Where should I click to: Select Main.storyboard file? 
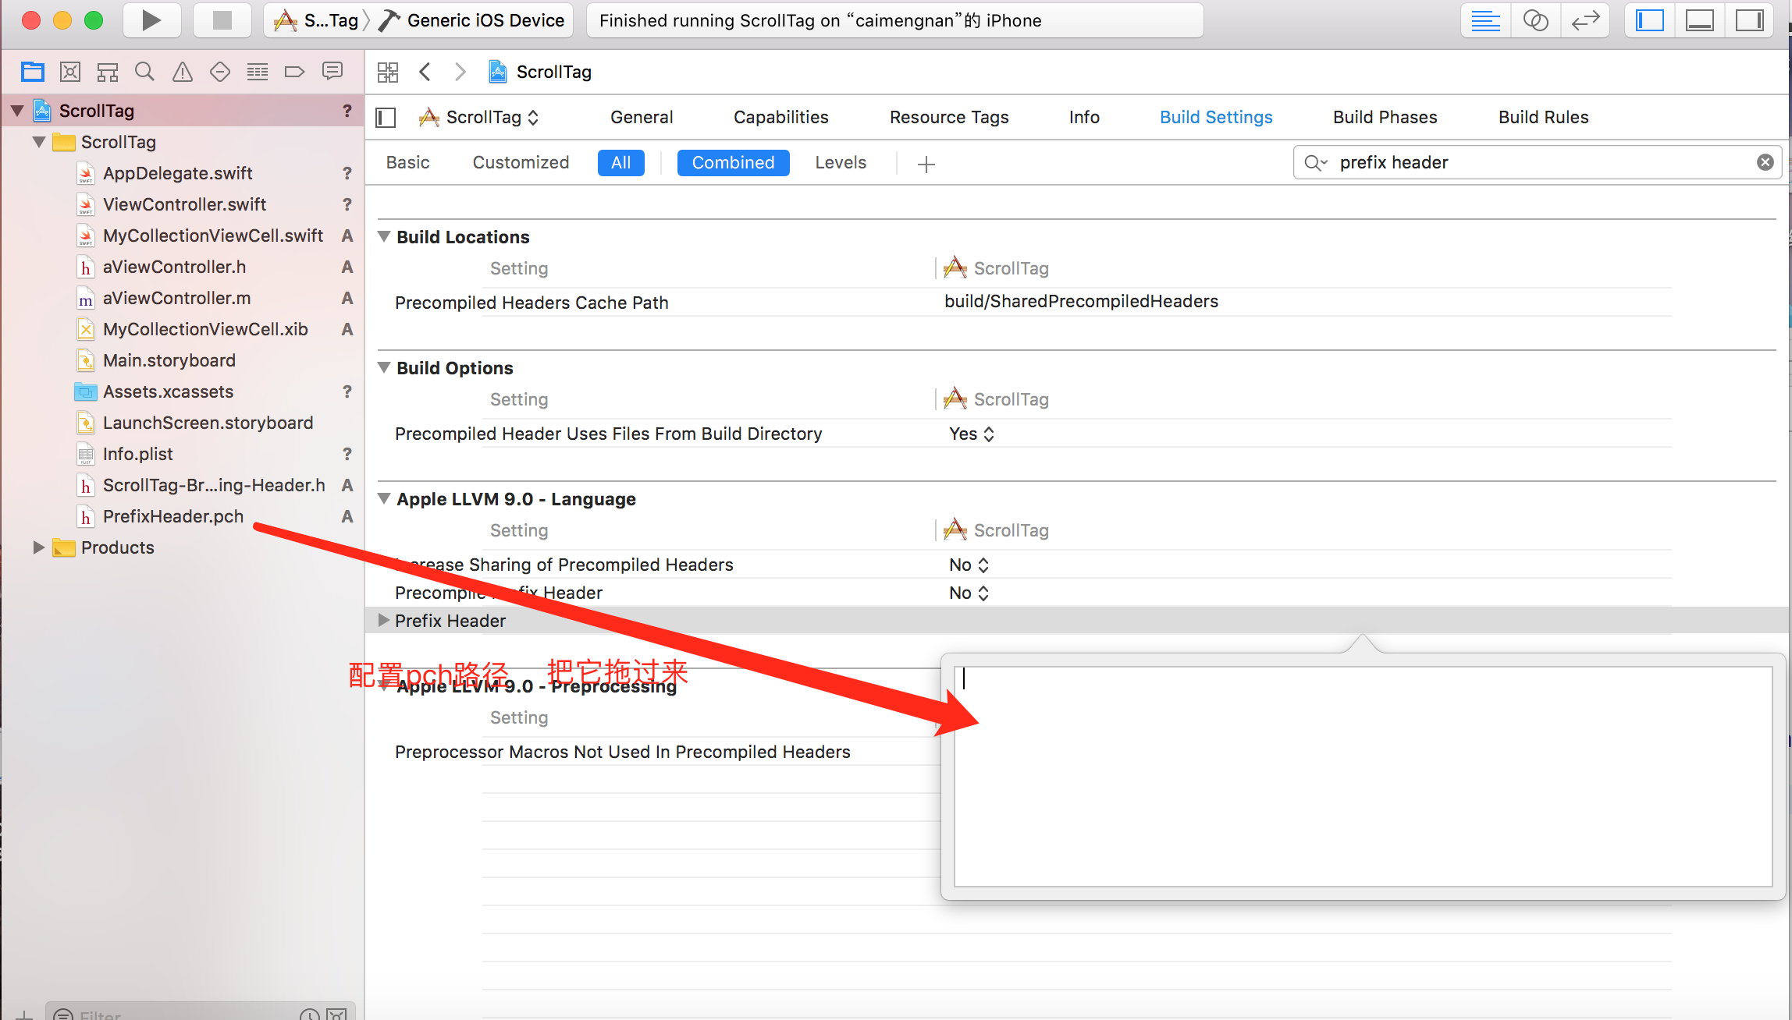[169, 360]
